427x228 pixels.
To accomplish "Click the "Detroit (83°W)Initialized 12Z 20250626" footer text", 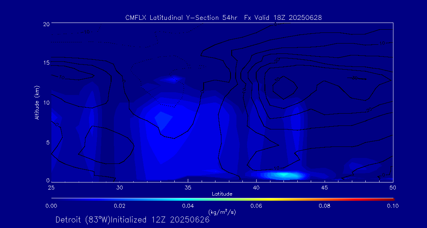I will pyautogui.click(x=132, y=220).
